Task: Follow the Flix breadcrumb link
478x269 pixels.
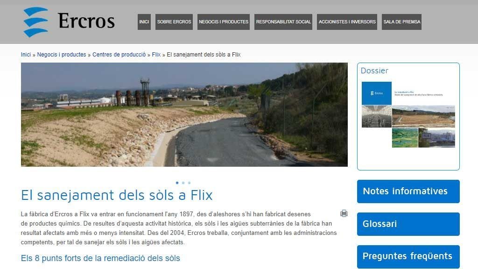Action: coord(156,55)
